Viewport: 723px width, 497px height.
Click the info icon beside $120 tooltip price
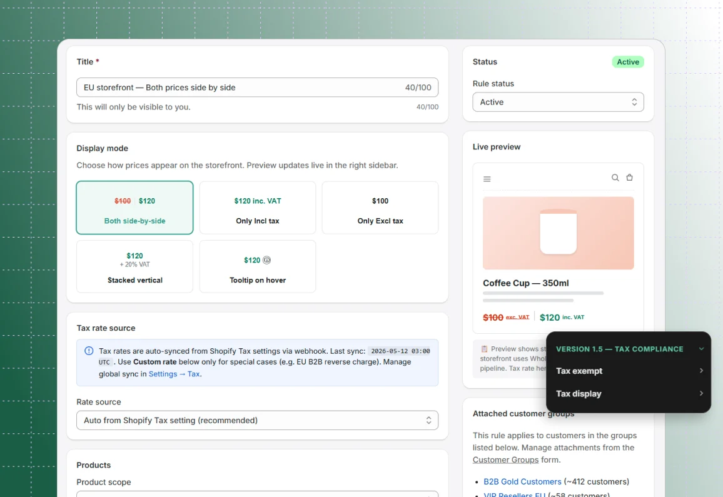267,260
